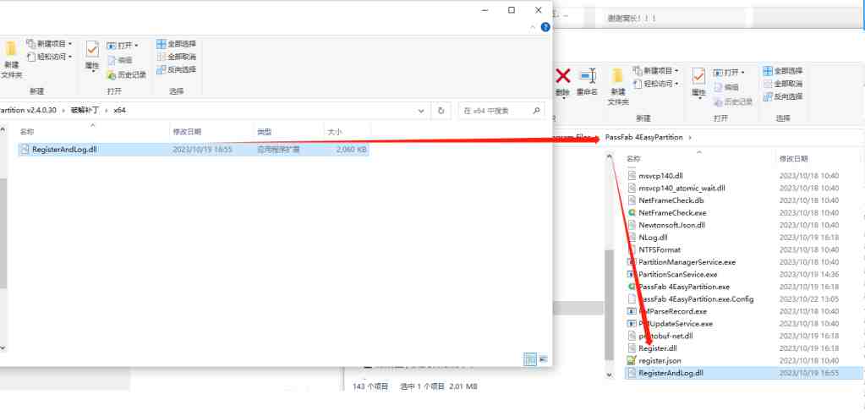Select PartitionManagerService.exe file
Screen dimensions: 865x416
click(x=687, y=262)
